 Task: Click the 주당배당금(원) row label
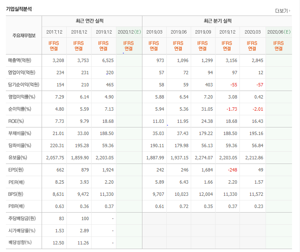pyautogui.click(x=22, y=218)
